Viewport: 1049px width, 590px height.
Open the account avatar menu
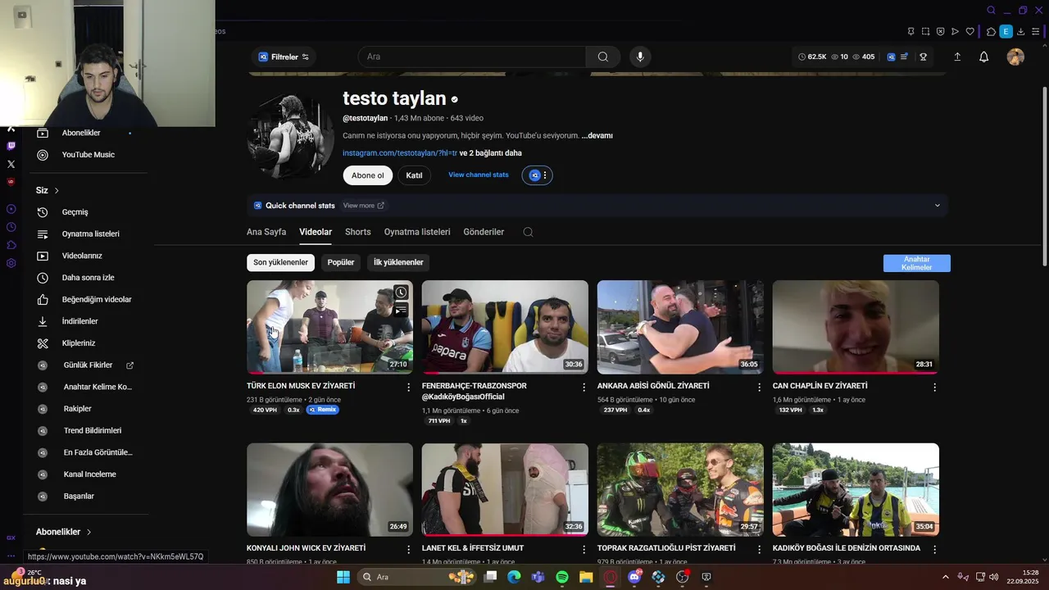coord(1015,57)
